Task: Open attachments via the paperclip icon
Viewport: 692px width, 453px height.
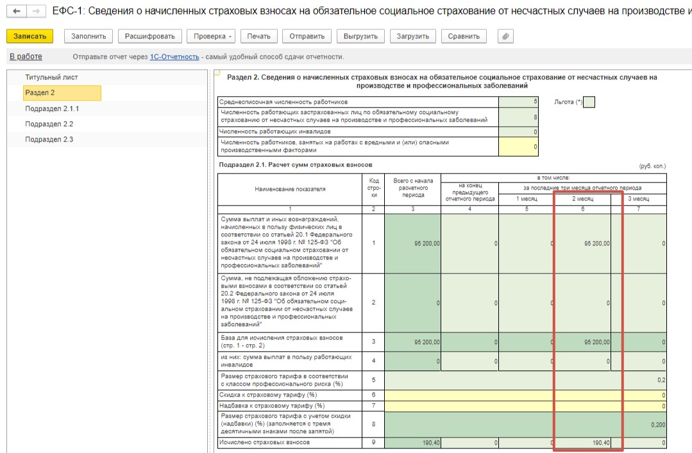Action: tap(505, 36)
